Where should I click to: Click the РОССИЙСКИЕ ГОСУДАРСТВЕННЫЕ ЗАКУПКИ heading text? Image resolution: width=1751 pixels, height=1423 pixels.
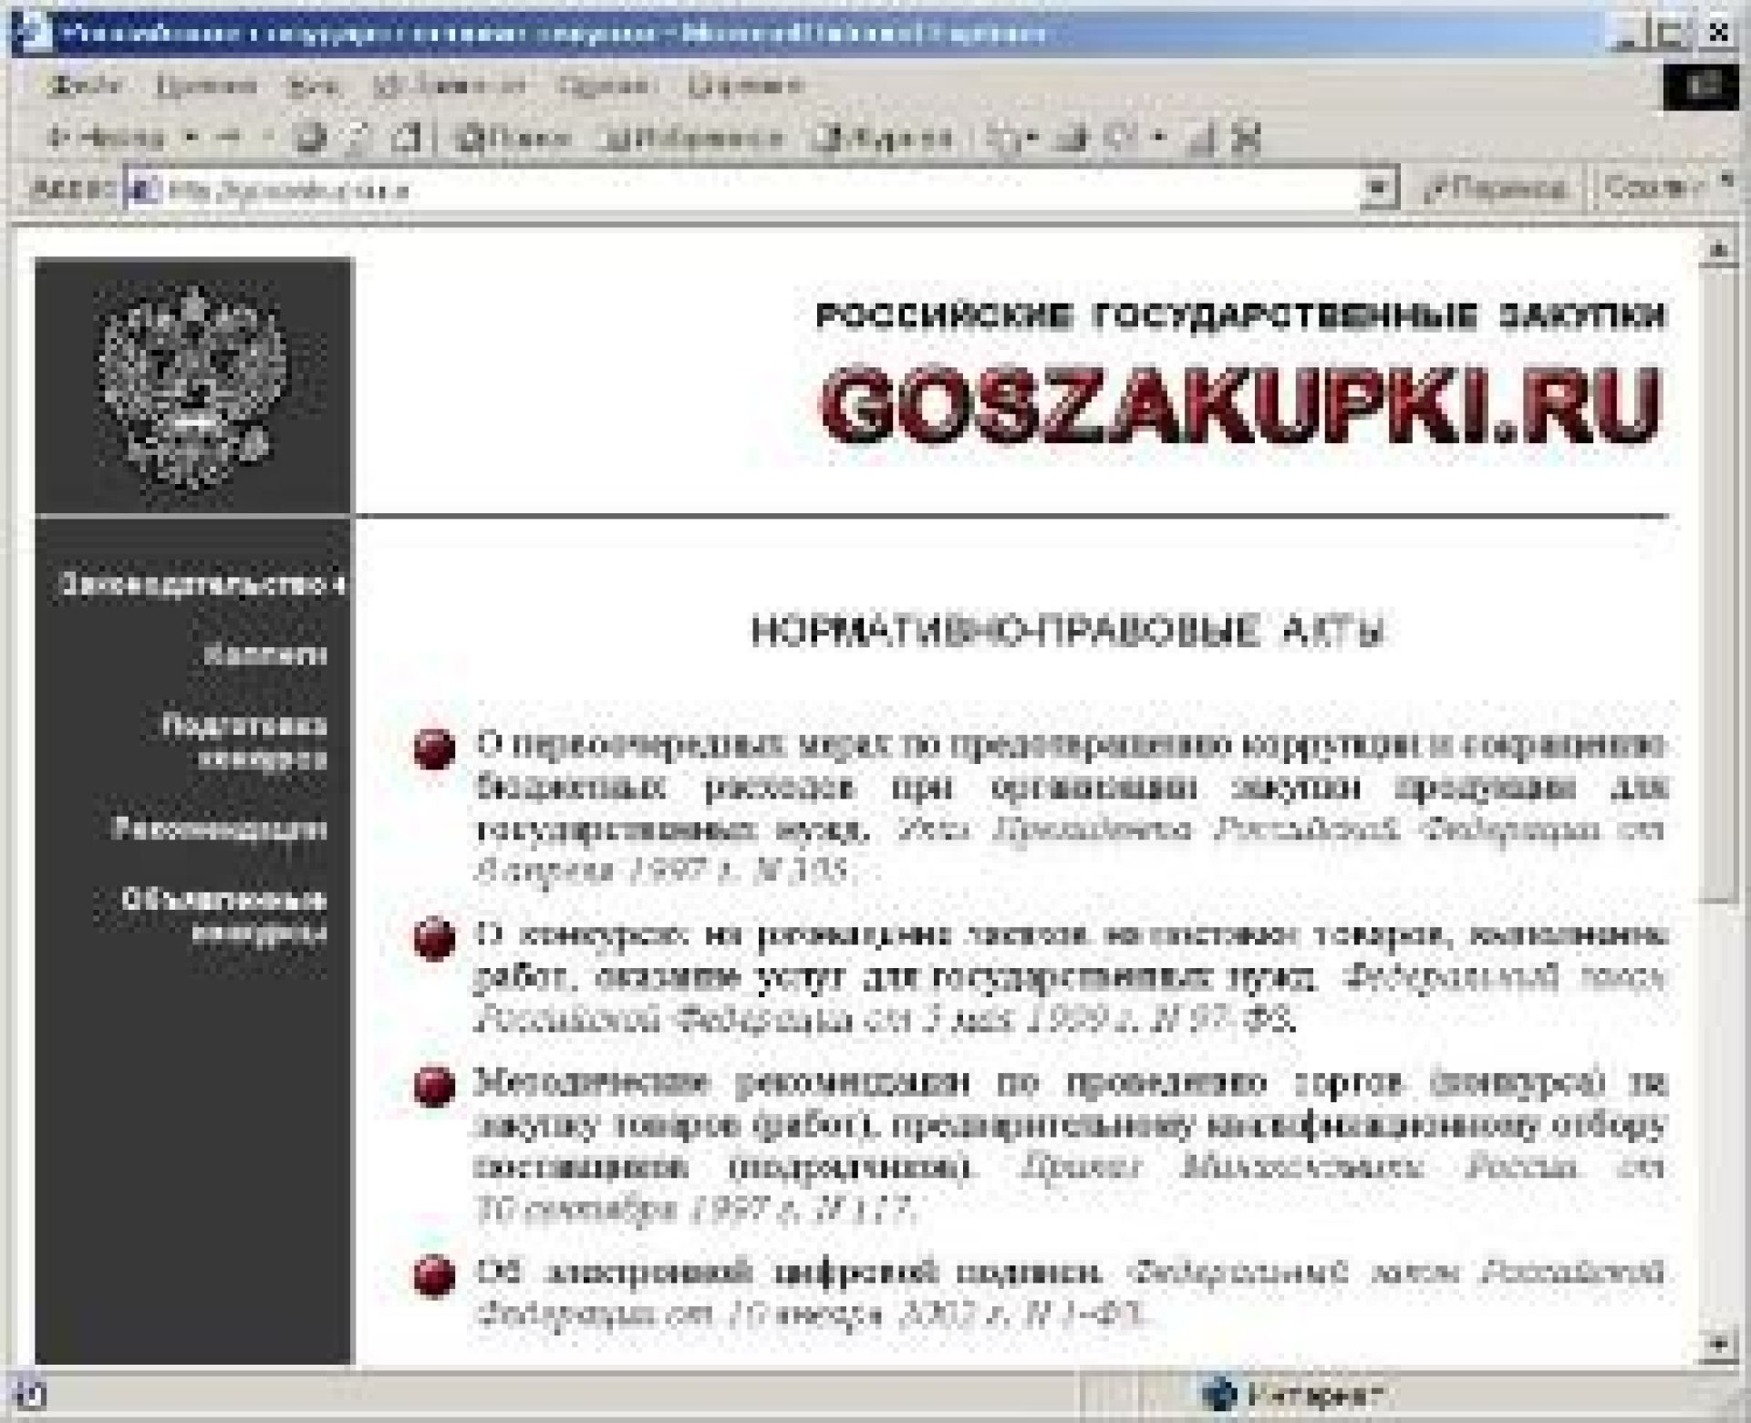pos(1240,315)
